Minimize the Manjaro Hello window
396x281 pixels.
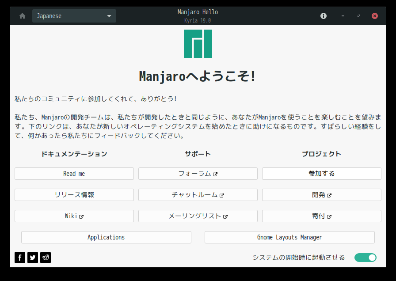tap(343, 16)
